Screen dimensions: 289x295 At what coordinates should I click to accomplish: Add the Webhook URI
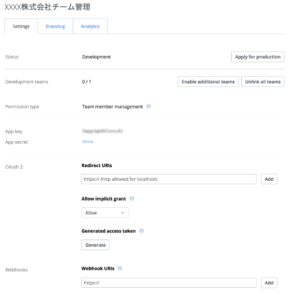[x=269, y=283]
